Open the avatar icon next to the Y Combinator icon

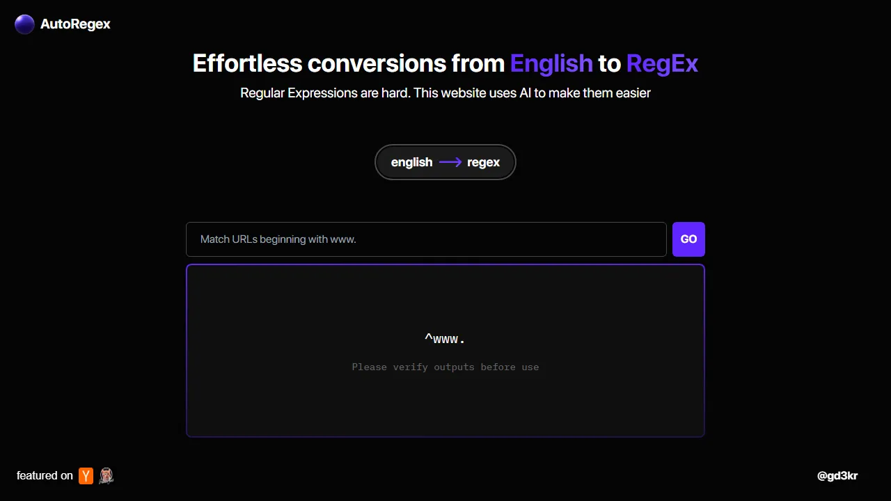pos(106,476)
